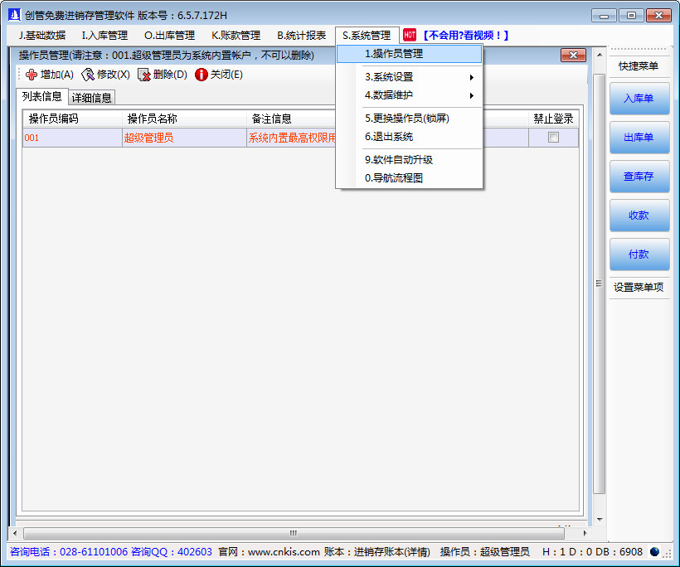The width and height of the screenshot is (680, 567).
Task: Click the 操作员编码 column header
Action: 72,119
